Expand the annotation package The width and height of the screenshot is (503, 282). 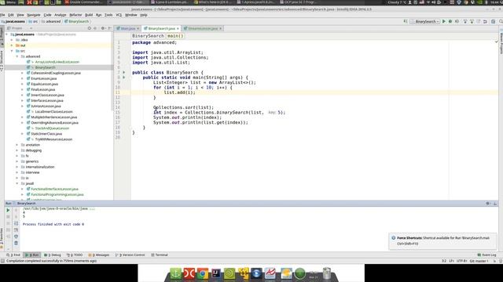pyautogui.click(x=17, y=145)
